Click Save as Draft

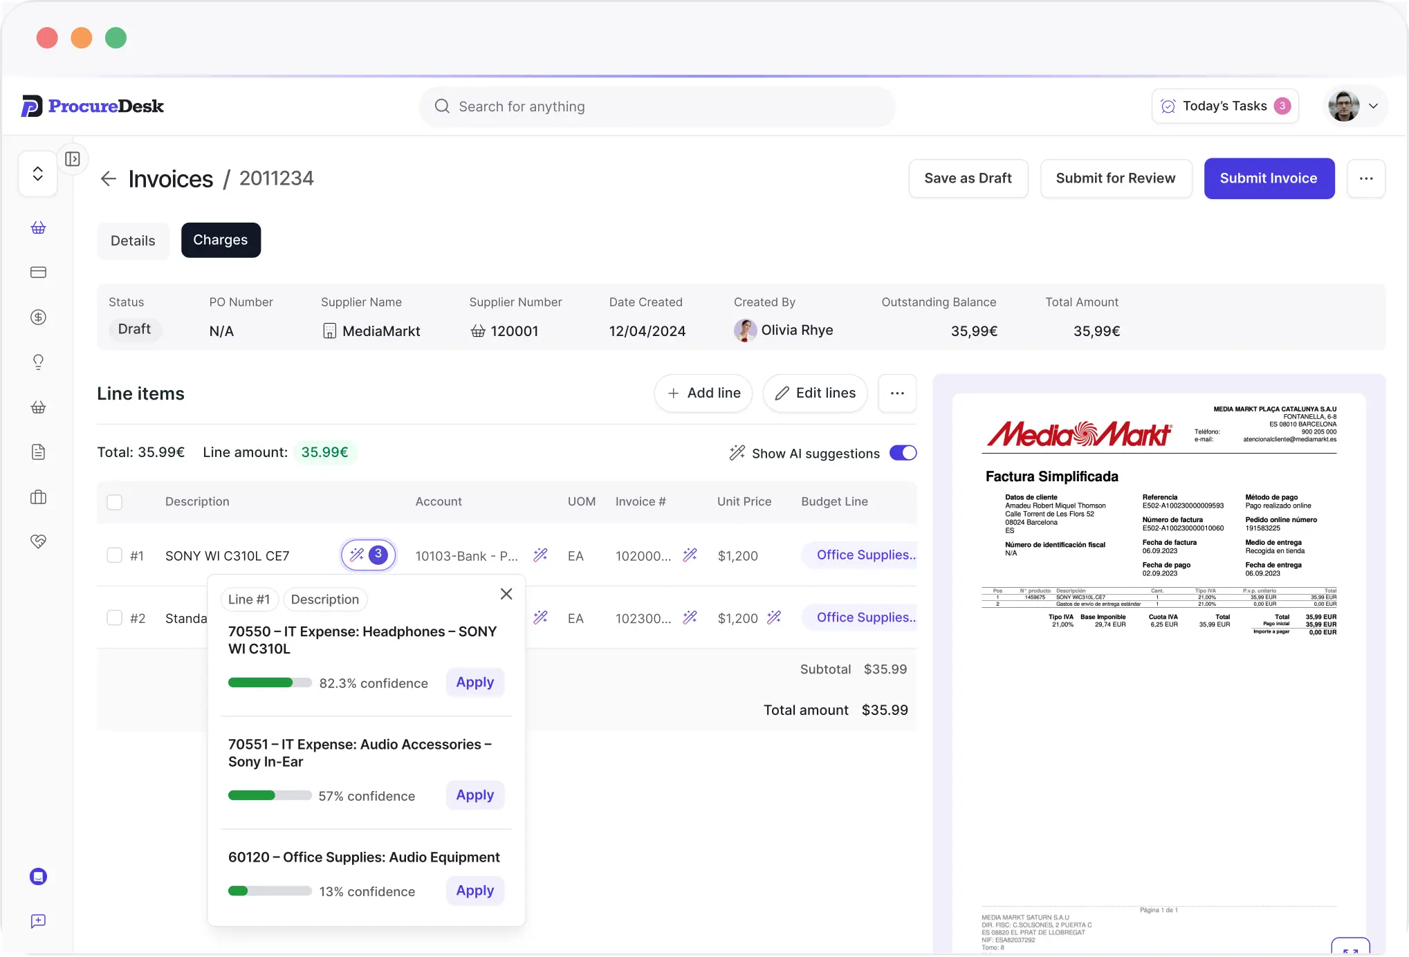[x=968, y=178]
